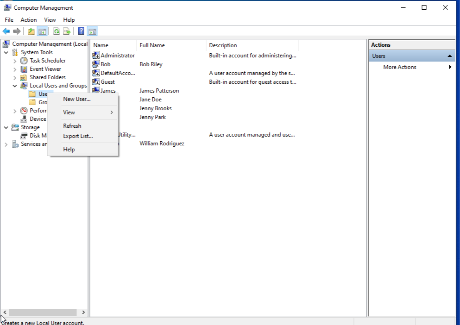Click the Forward arrow toolbar icon
Image resolution: width=460 pixels, height=325 pixels.
[x=17, y=31]
